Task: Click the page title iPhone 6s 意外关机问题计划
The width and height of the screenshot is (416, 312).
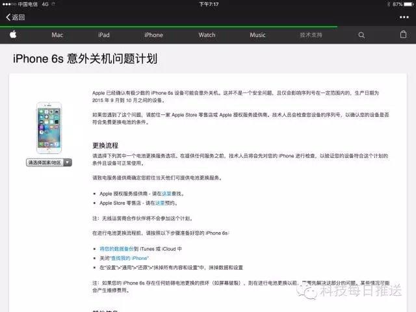Action: tap(85, 58)
